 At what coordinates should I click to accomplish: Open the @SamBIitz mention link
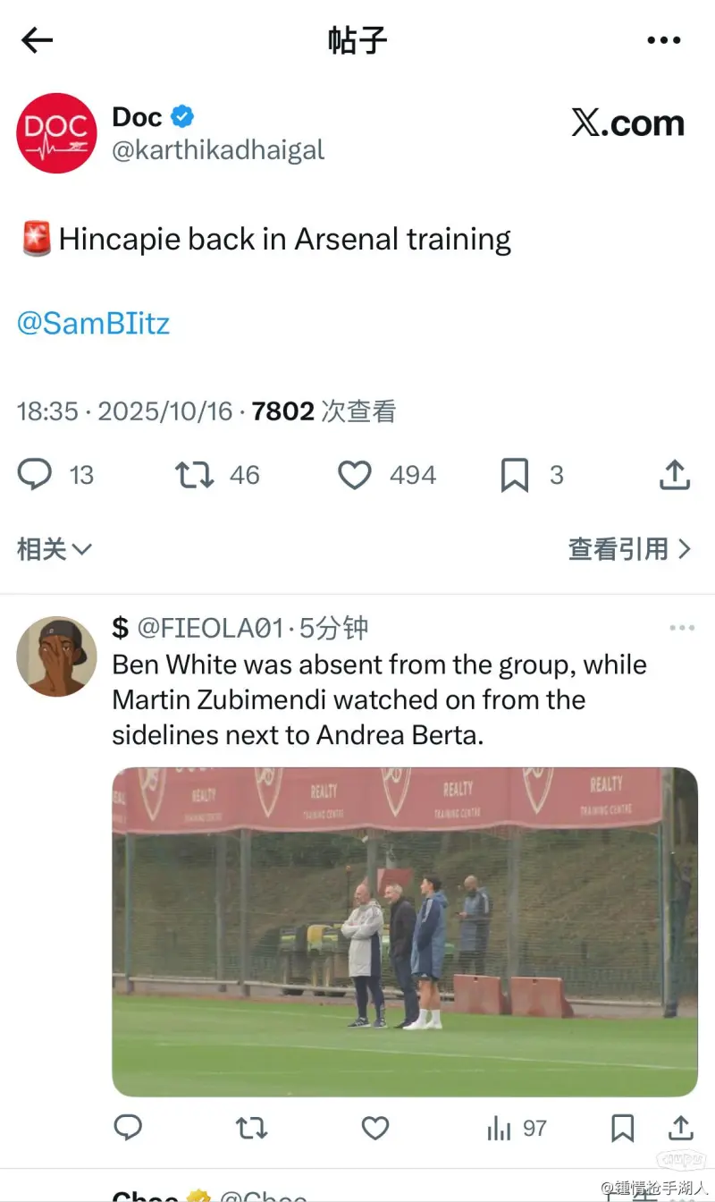pos(93,323)
